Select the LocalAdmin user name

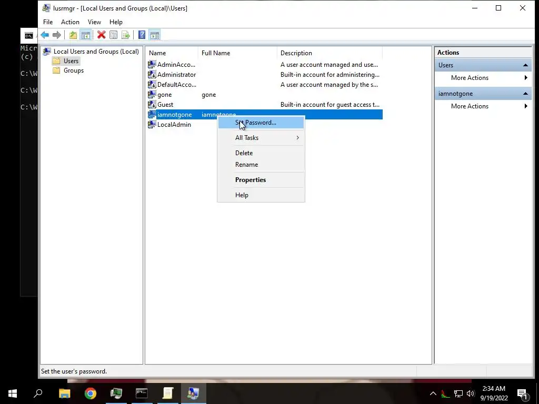174,124
